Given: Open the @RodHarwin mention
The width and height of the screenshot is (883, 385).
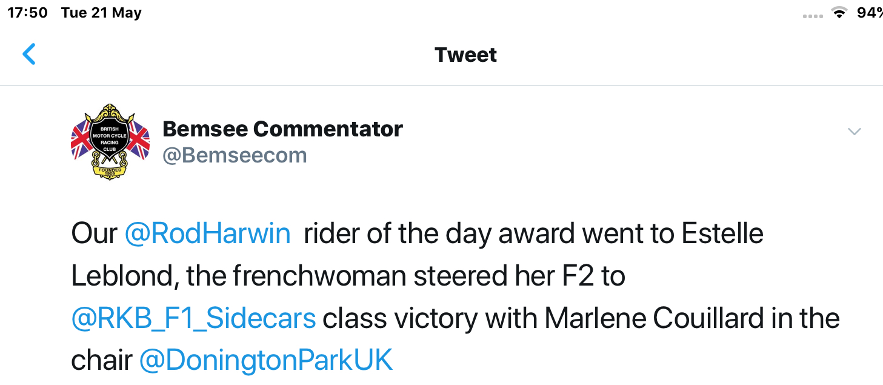Looking at the screenshot, I should (207, 234).
